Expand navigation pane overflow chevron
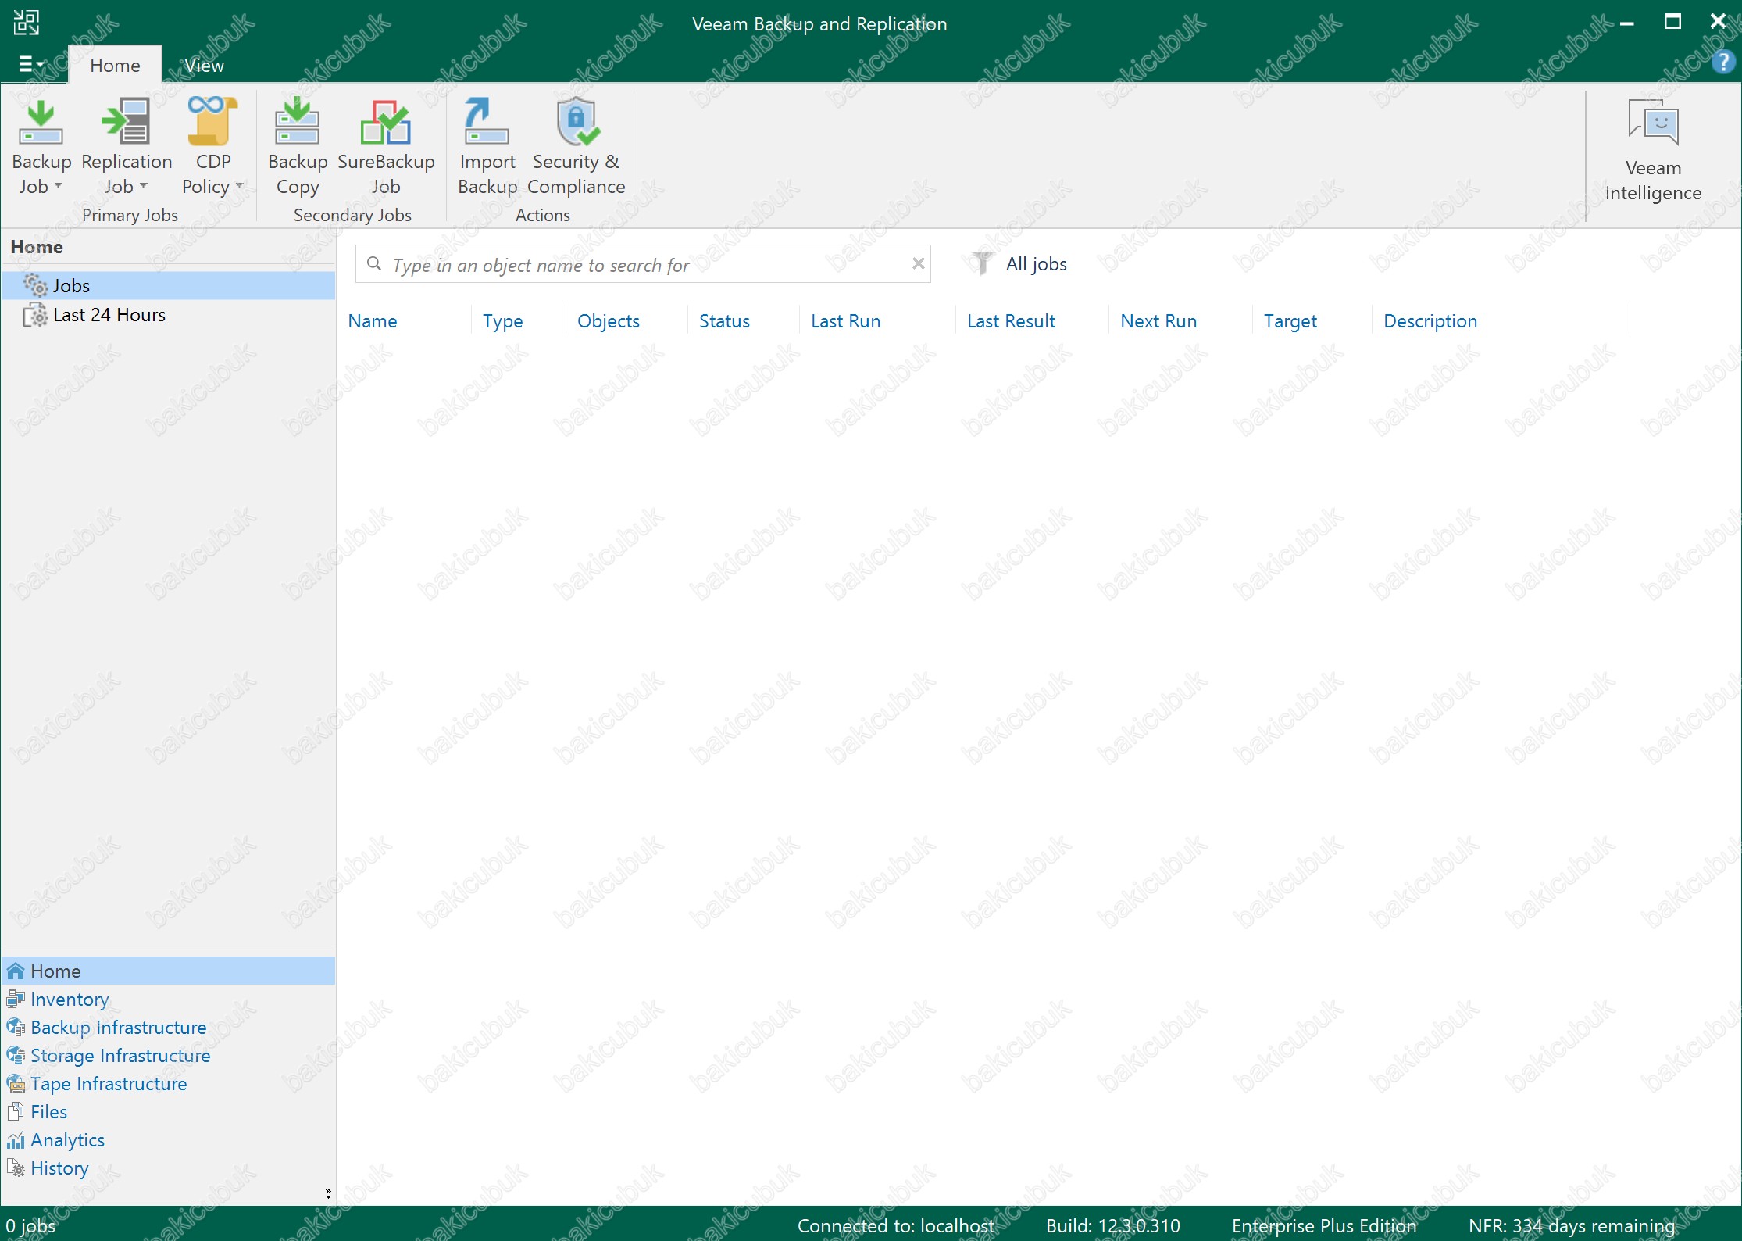 click(328, 1193)
